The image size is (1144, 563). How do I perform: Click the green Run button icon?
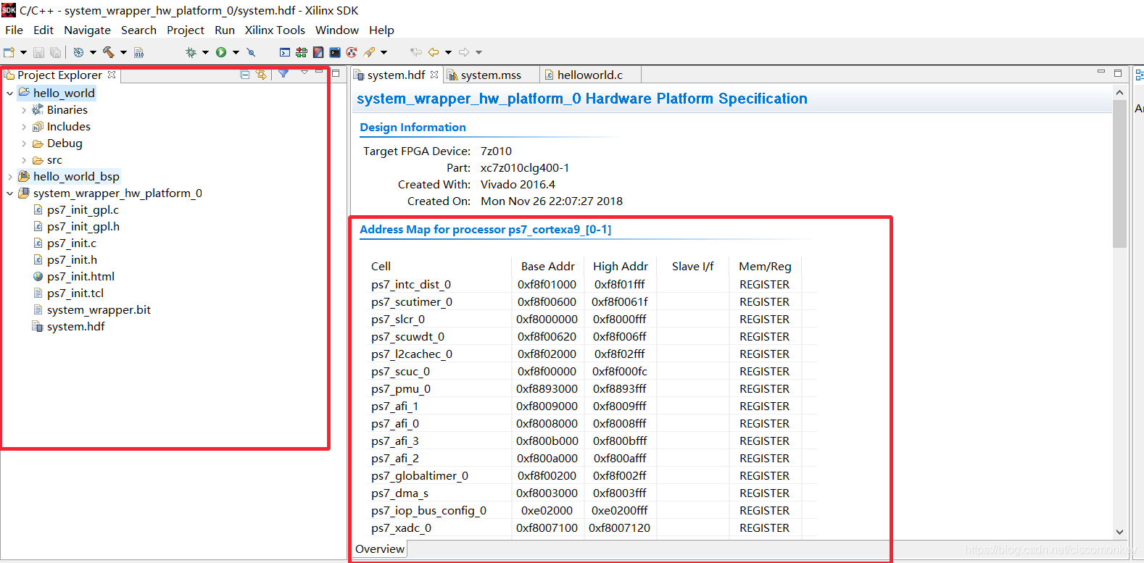221,52
